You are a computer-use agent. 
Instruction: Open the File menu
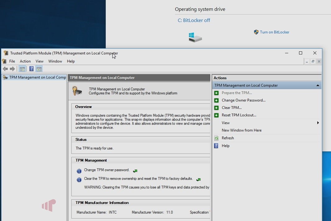[x=12, y=61]
